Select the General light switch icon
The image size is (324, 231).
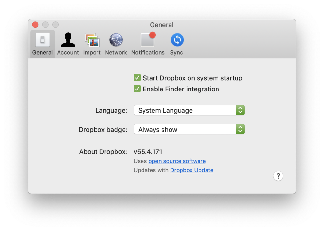point(42,39)
